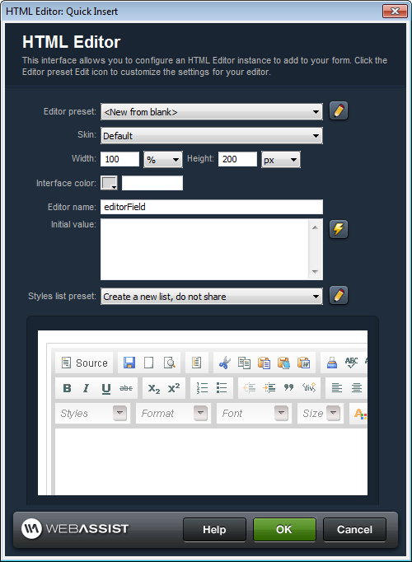
Task: Open the Width unit percent dropdown
Action: [x=163, y=160]
